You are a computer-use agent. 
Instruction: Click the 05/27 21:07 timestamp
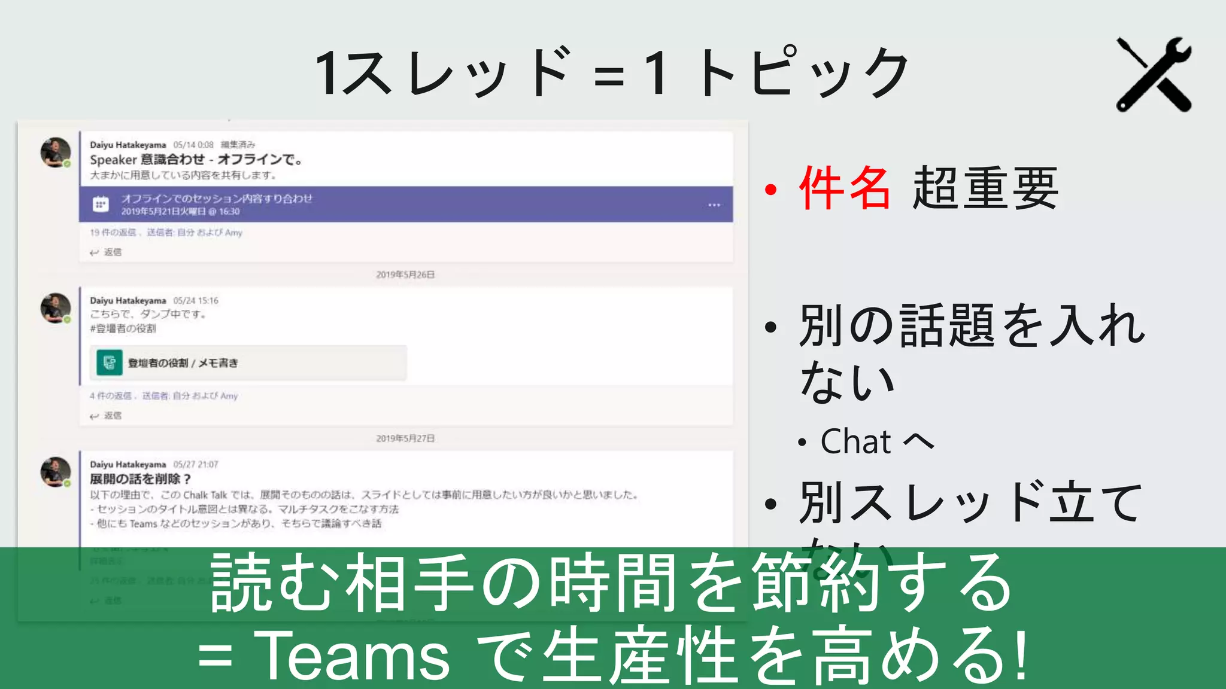(x=196, y=465)
